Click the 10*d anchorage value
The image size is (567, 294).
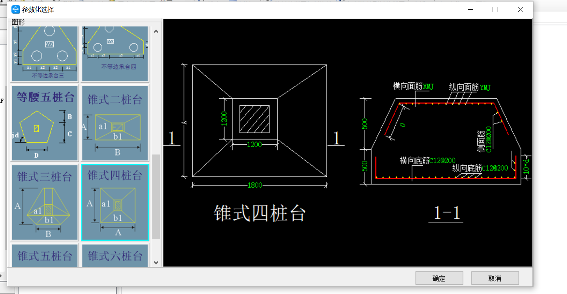(526, 166)
